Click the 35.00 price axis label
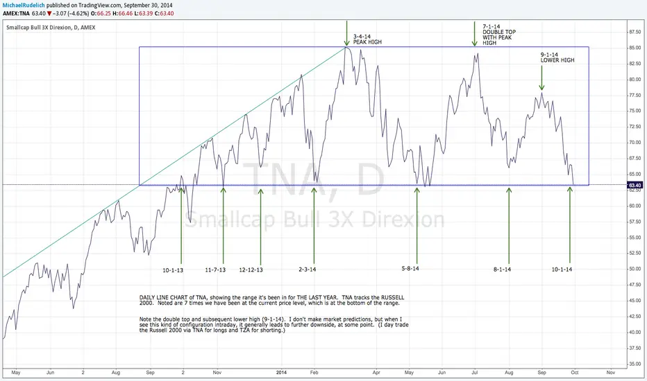 point(635,364)
